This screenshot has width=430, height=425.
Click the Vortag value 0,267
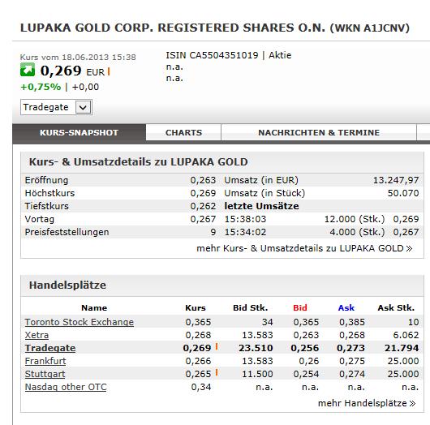[203, 219]
